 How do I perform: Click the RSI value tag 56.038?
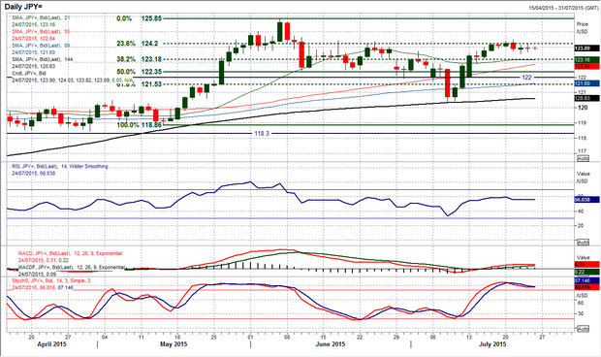click(x=586, y=200)
